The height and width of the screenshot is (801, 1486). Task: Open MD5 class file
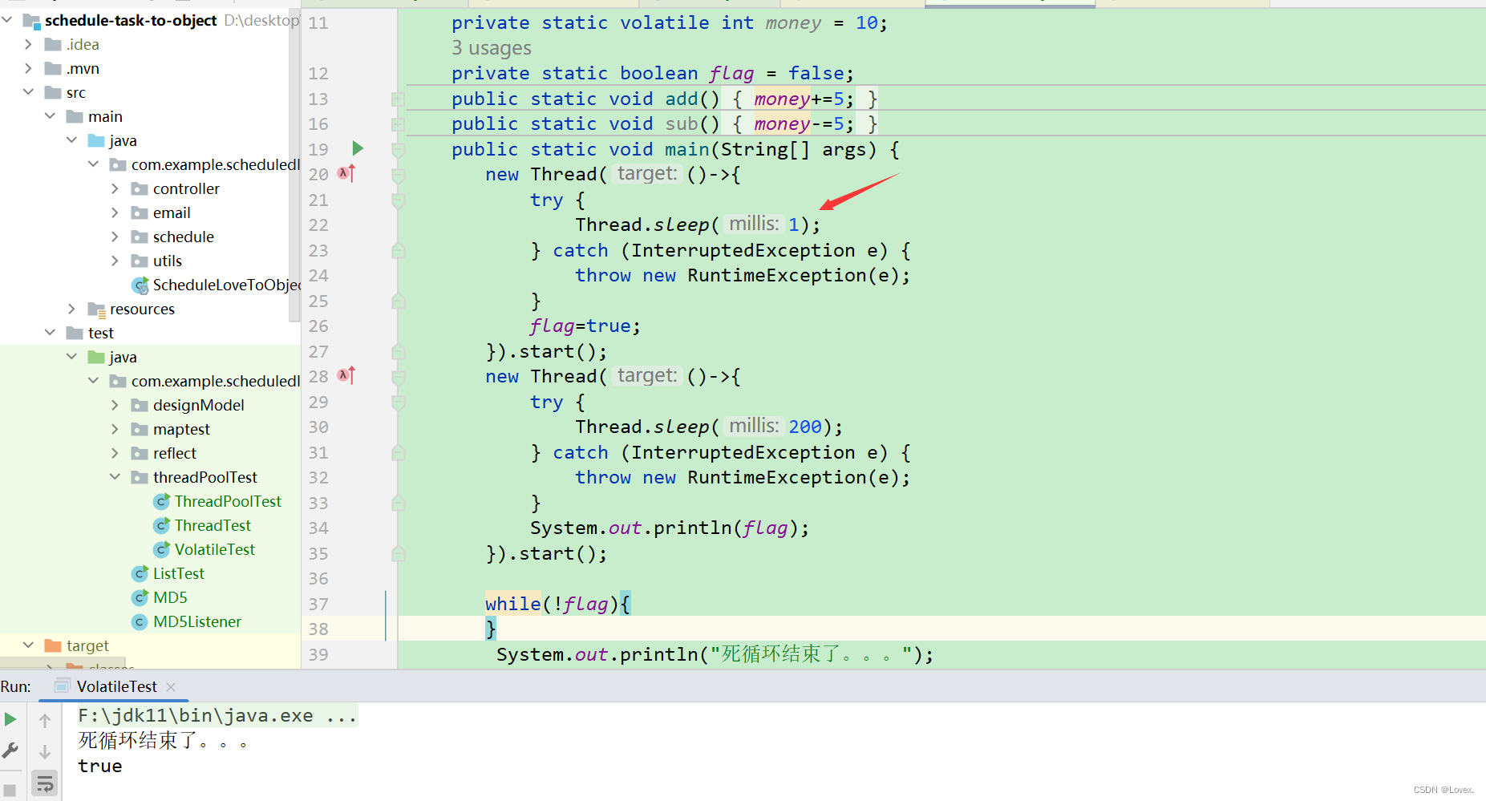point(170,597)
